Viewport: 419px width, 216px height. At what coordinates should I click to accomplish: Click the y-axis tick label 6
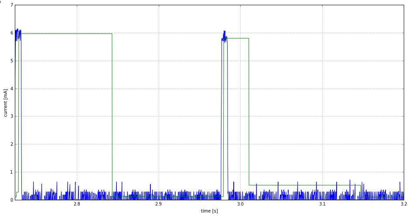pyautogui.click(x=11, y=33)
